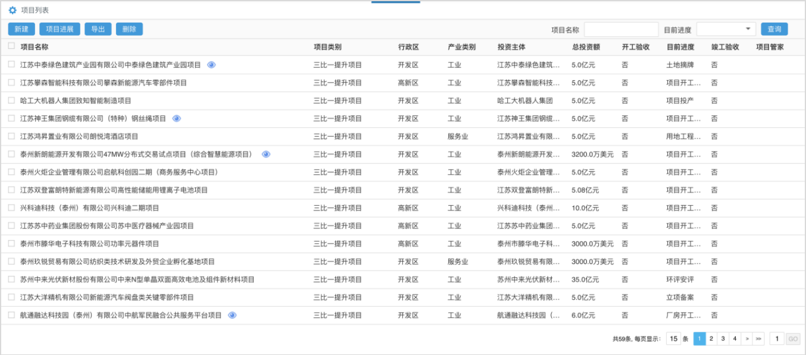
Task: Open the 目前进度 dropdown filter
Action: pos(726,29)
